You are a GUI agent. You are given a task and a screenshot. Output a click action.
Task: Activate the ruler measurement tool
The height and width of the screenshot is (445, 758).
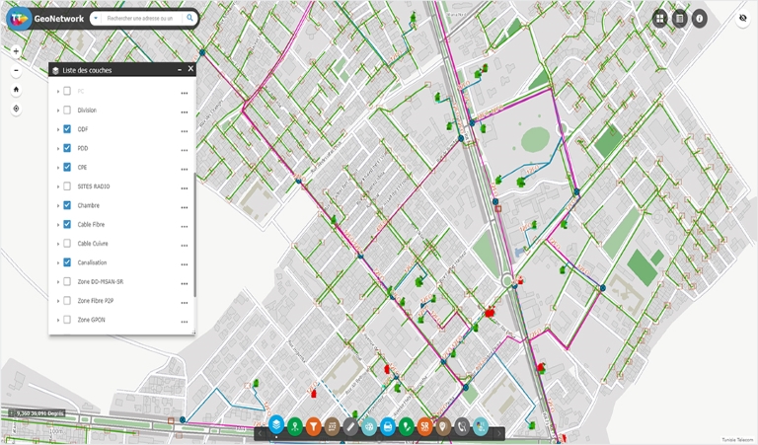[x=350, y=426]
